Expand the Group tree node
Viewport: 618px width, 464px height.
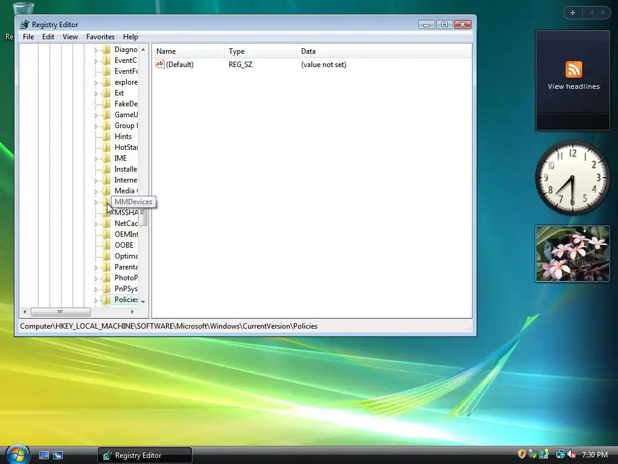pyautogui.click(x=96, y=126)
